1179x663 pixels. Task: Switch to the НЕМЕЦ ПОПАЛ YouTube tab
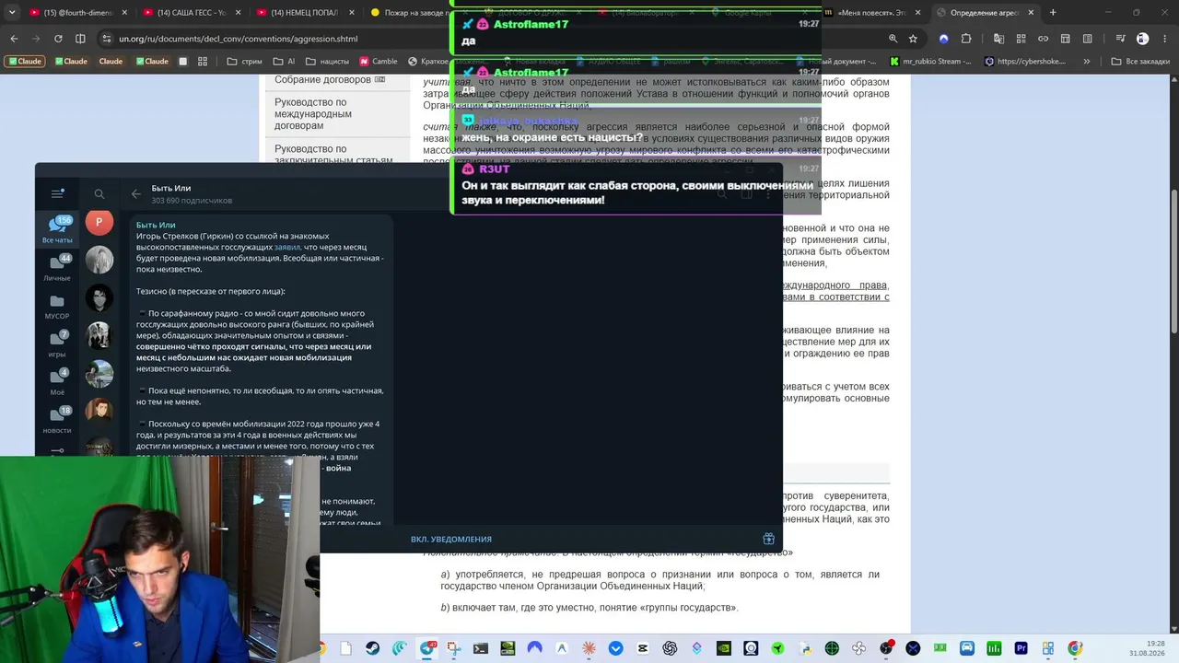point(306,13)
